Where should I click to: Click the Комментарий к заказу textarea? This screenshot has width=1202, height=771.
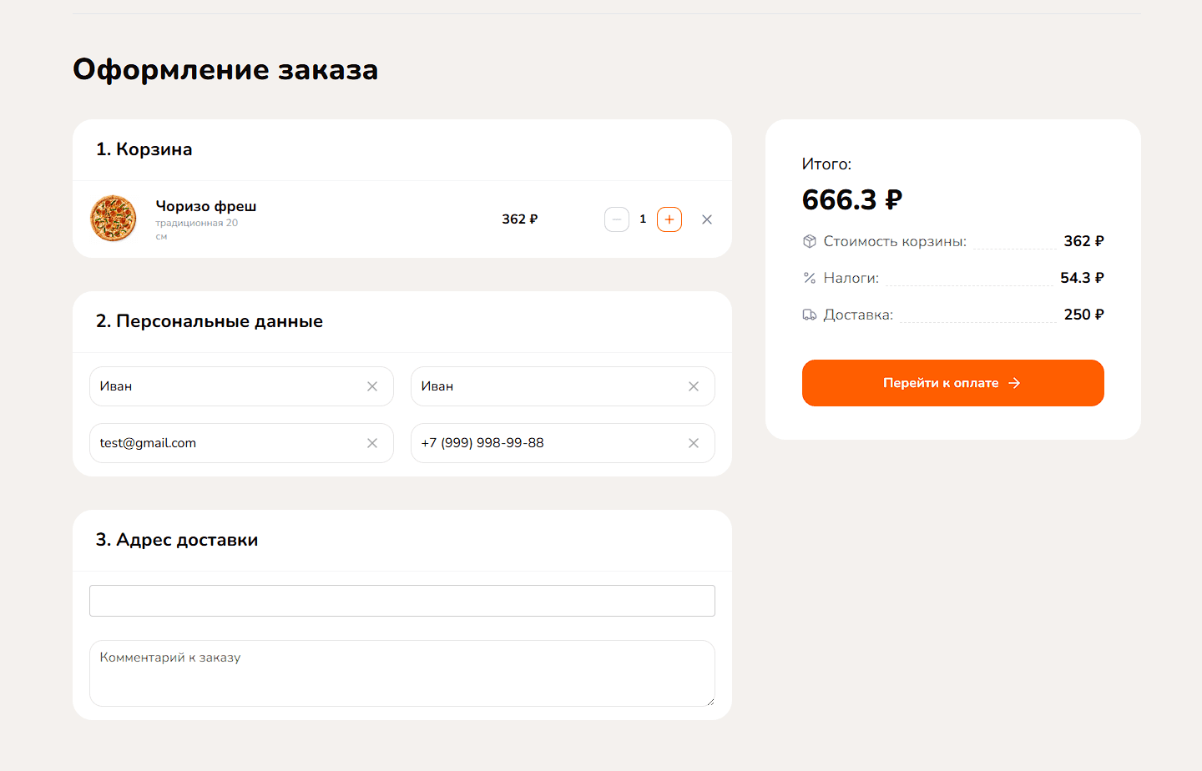click(x=402, y=673)
